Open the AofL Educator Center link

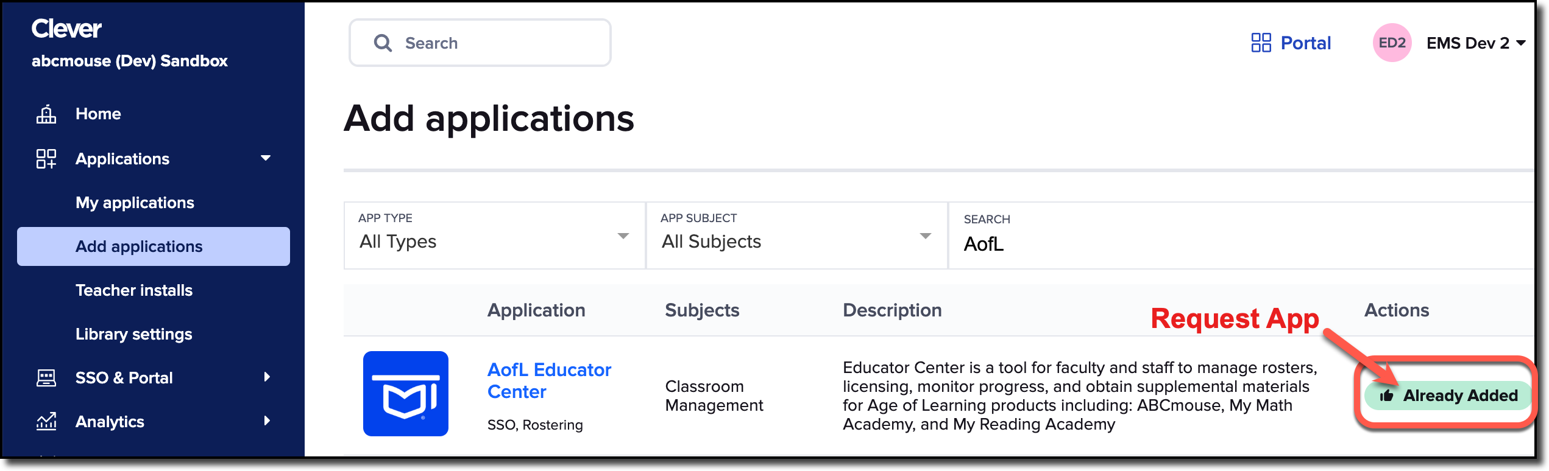click(x=549, y=380)
